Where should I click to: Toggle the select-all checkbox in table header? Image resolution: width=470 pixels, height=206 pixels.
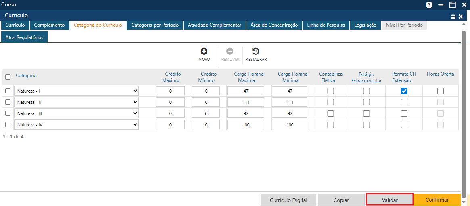[x=8, y=77]
